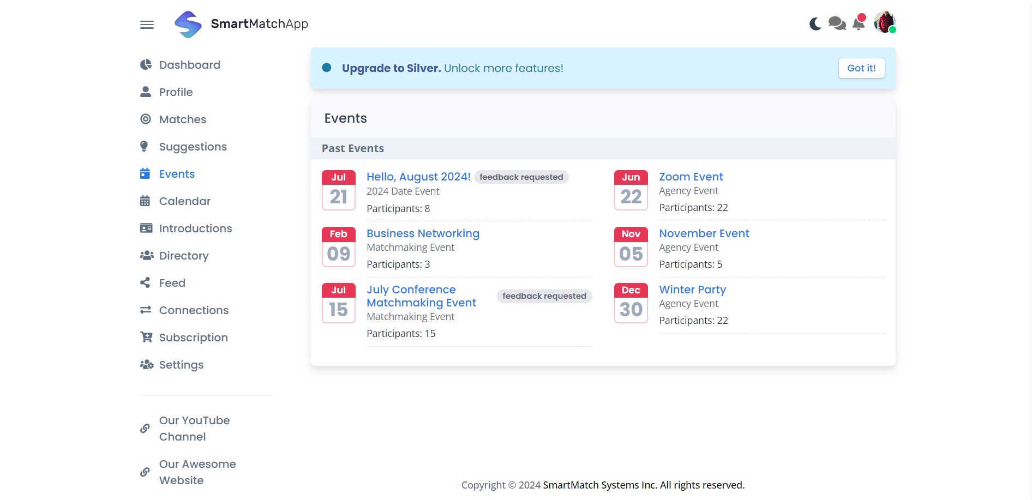Image resolution: width=1032 pixels, height=500 pixels.
Task: Select the Connections arrows icon
Action: [145, 310]
